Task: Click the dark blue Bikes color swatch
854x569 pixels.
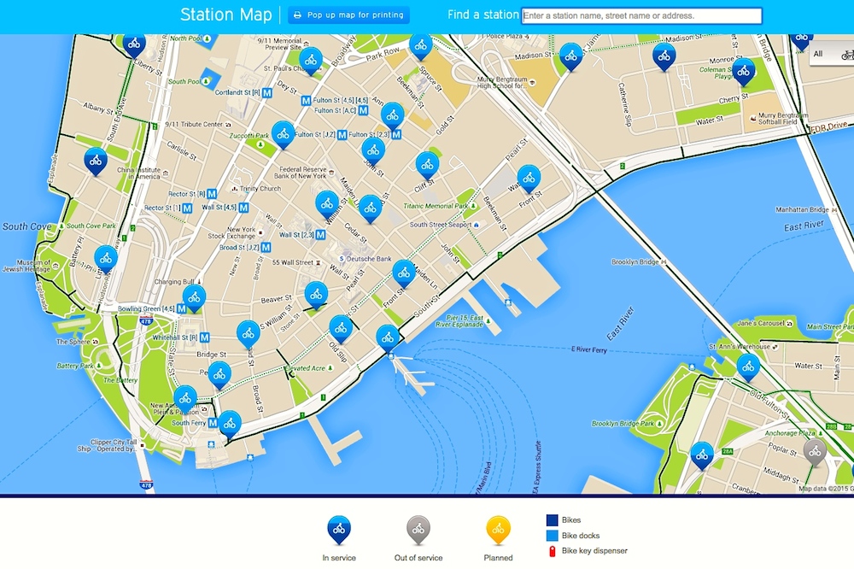Action: [552, 519]
